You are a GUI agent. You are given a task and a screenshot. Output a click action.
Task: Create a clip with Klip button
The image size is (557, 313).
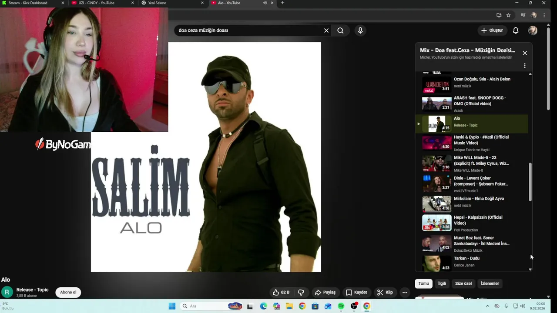385,293
